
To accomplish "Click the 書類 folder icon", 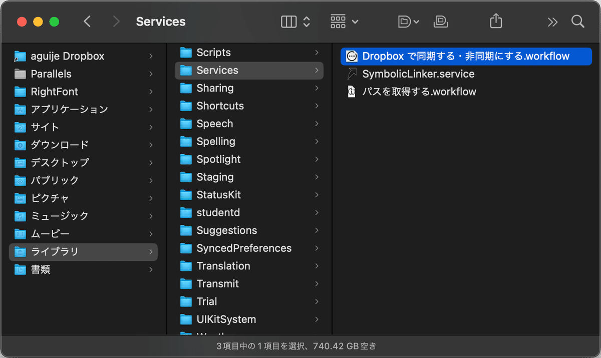I will click(x=20, y=269).
